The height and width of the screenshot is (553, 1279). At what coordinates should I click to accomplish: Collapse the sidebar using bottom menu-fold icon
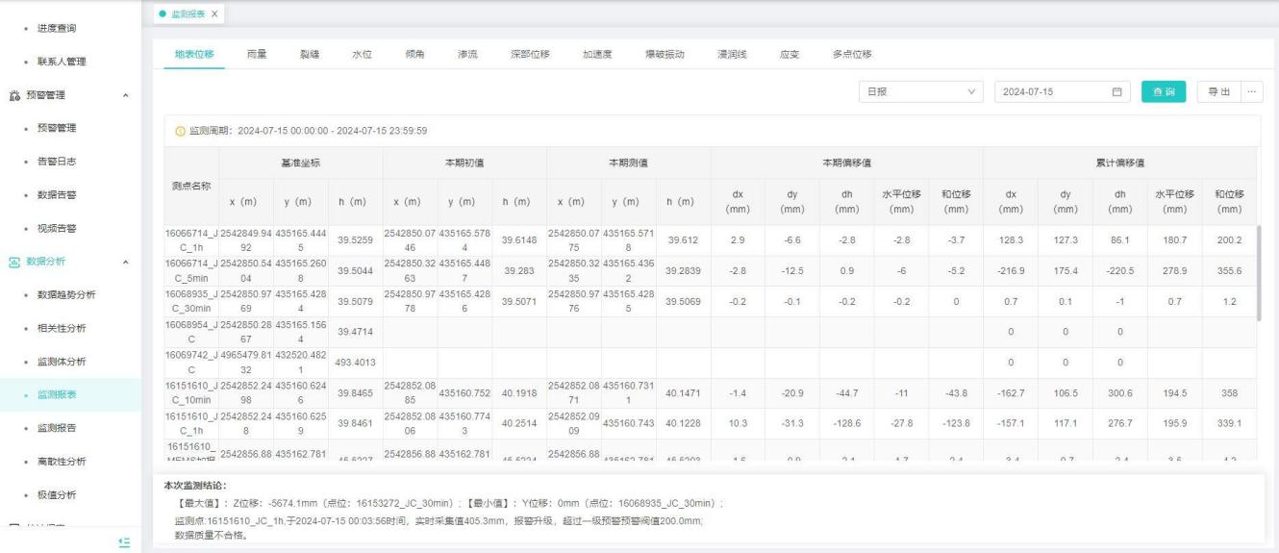[x=123, y=542]
